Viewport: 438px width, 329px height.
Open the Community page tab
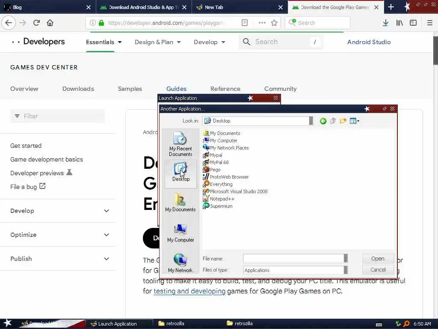[x=281, y=89]
